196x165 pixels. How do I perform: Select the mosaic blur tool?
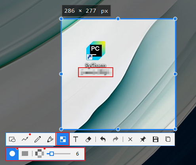click(x=63, y=139)
